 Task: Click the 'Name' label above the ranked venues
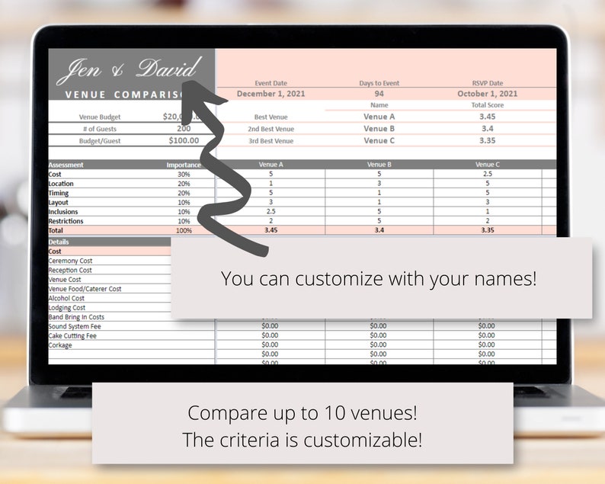[x=379, y=105]
